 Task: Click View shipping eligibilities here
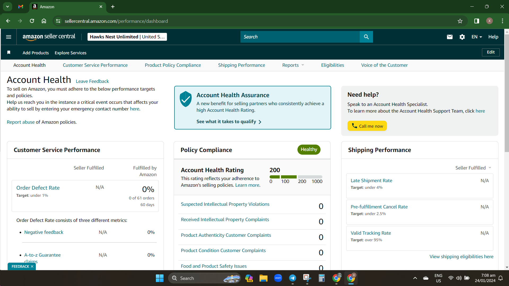pos(462,257)
